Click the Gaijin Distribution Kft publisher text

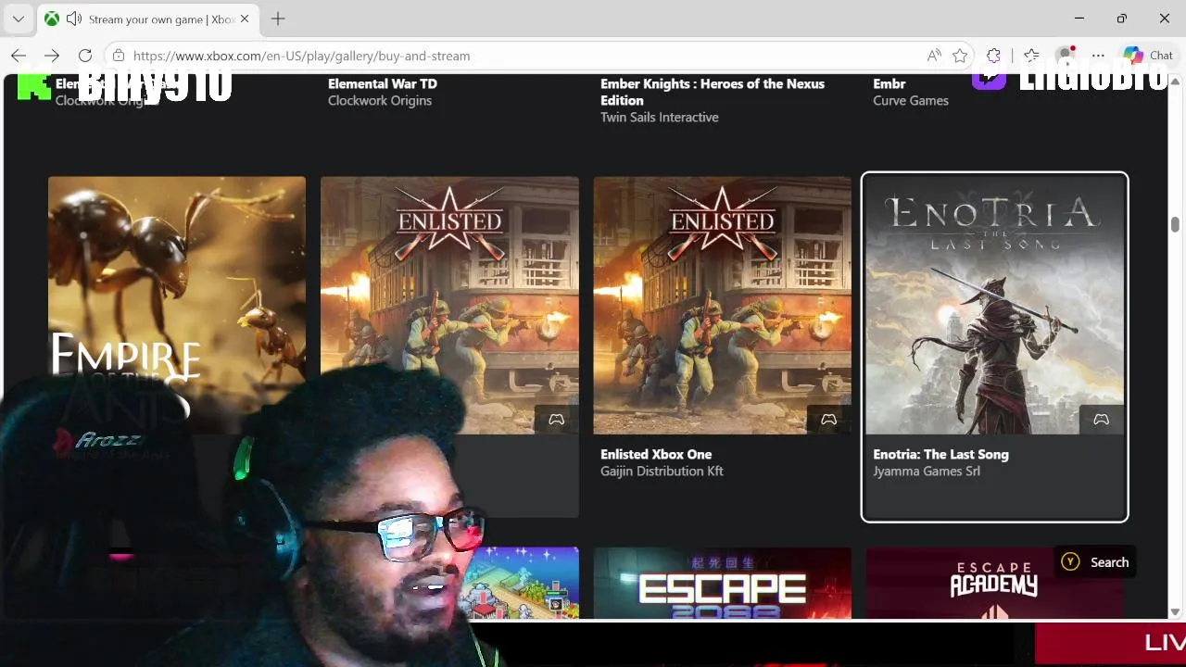pyautogui.click(x=662, y=471)
